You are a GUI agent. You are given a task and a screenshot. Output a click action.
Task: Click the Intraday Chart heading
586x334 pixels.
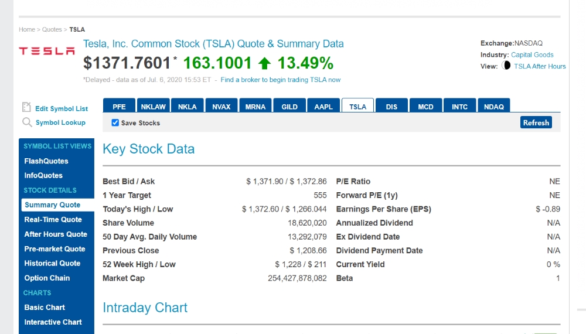pos(145,308)
